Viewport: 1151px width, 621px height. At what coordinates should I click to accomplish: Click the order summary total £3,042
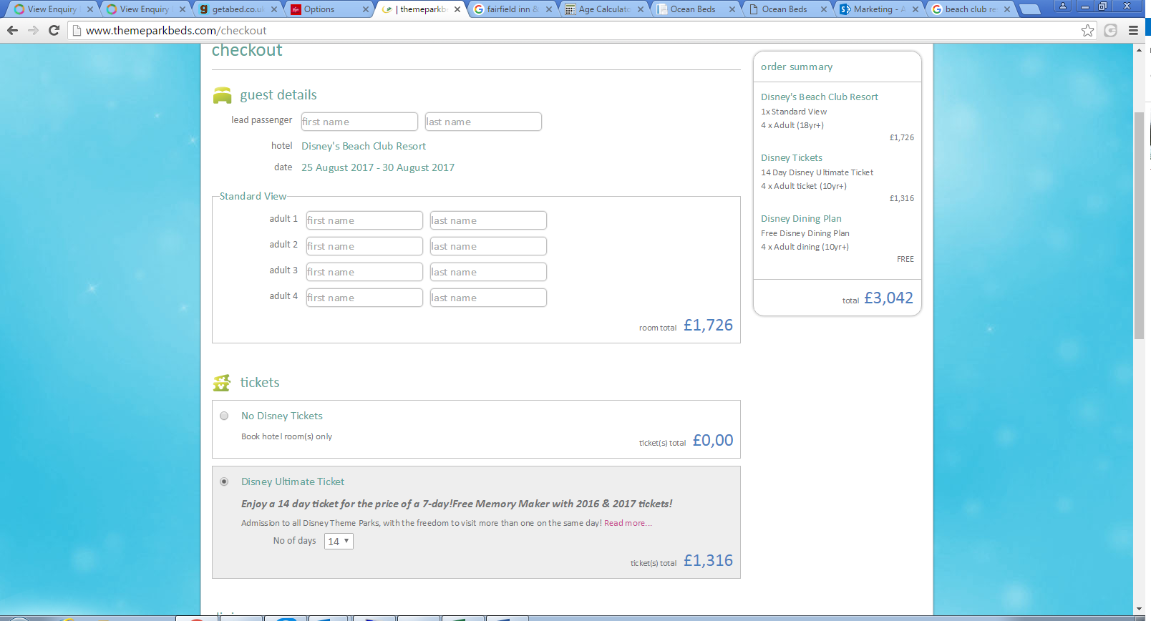(888, 298)
